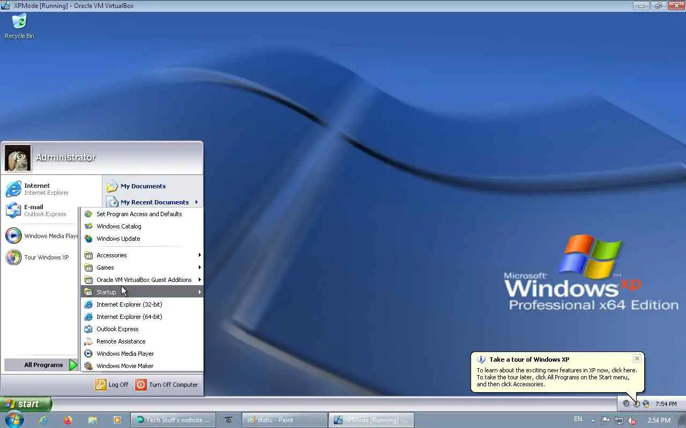Expand My Recent Documents submenu
Viewport: 686px width, 428px height.
(152, 202)
